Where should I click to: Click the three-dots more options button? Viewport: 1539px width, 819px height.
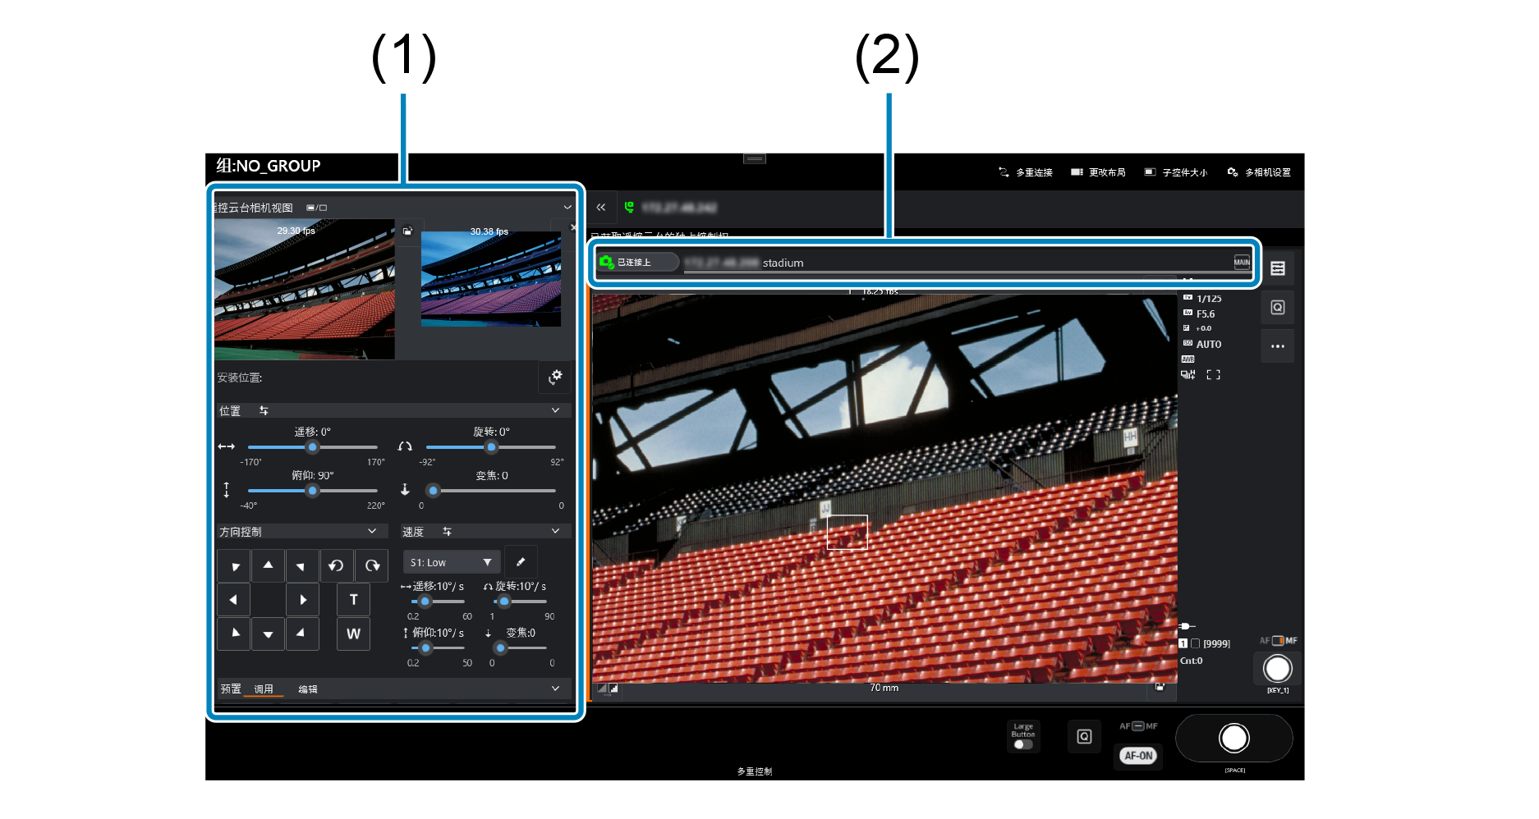point(1277,346)
